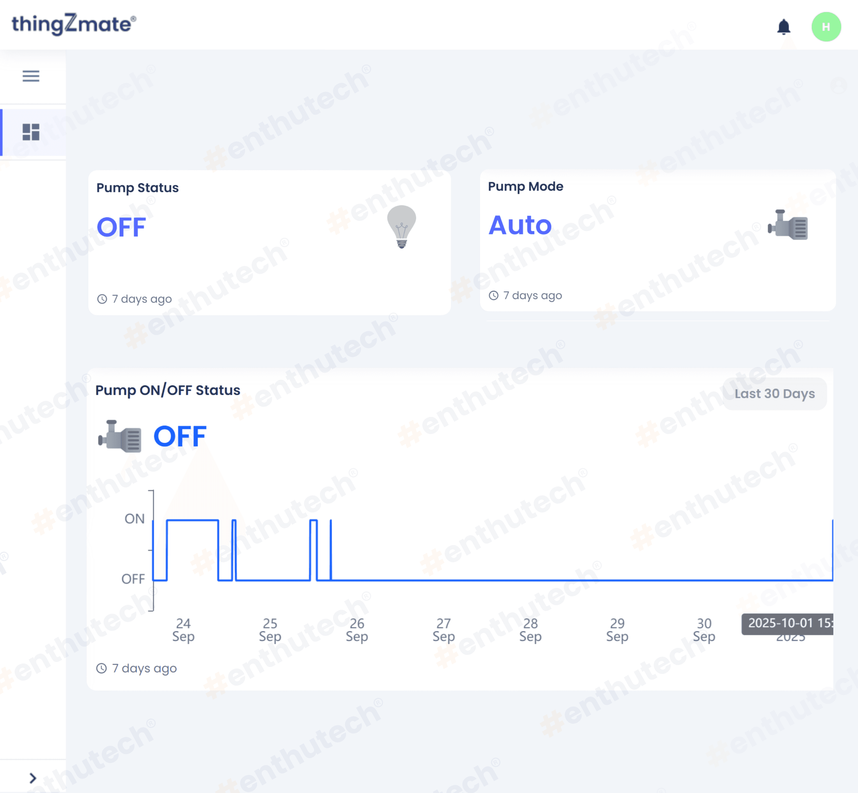The width and height of the screenshot is (858, 793).
Task: Click the 28 Sep axis date label
Action: 530,629
